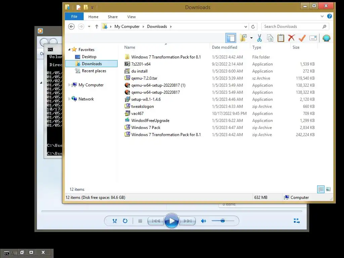344x258 pixels.
Task: Toggle the navigation pane layout button
Action: coord(231,38)
